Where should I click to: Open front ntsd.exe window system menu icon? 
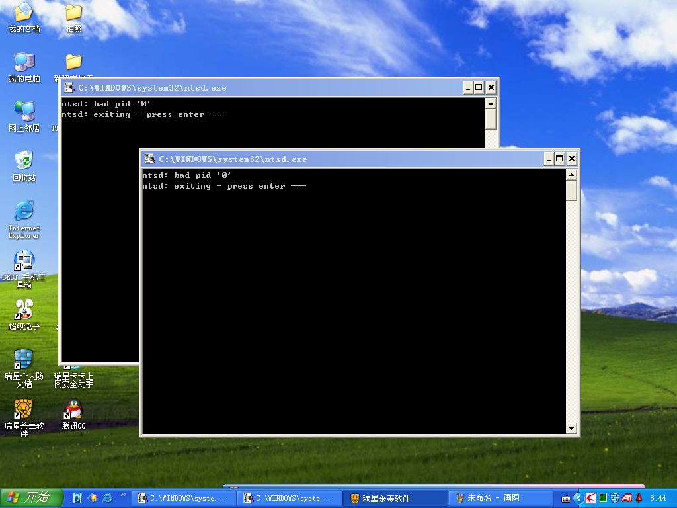(x=149, y=159)
